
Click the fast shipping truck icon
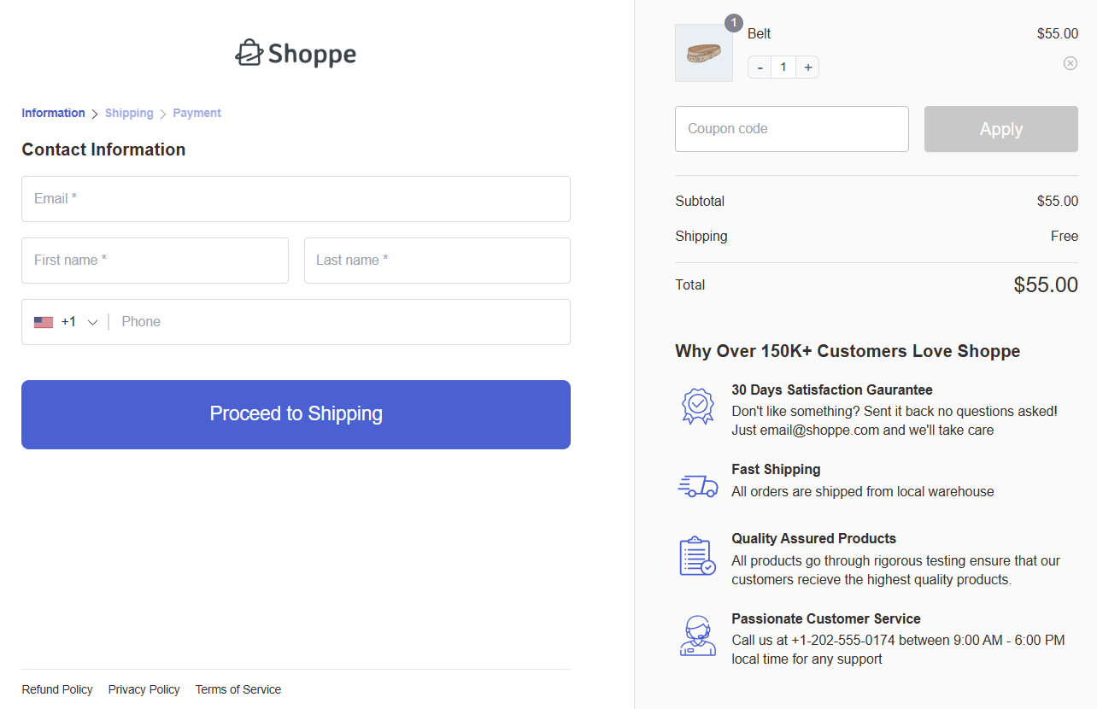coord(697,485)
